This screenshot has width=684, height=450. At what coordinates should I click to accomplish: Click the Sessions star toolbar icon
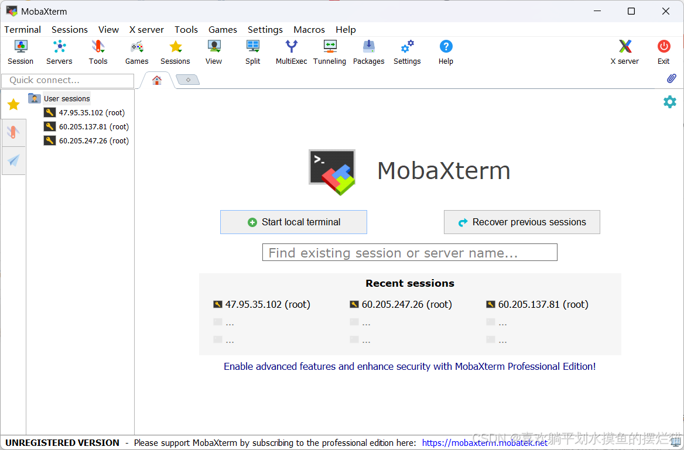tap(175, 52)
